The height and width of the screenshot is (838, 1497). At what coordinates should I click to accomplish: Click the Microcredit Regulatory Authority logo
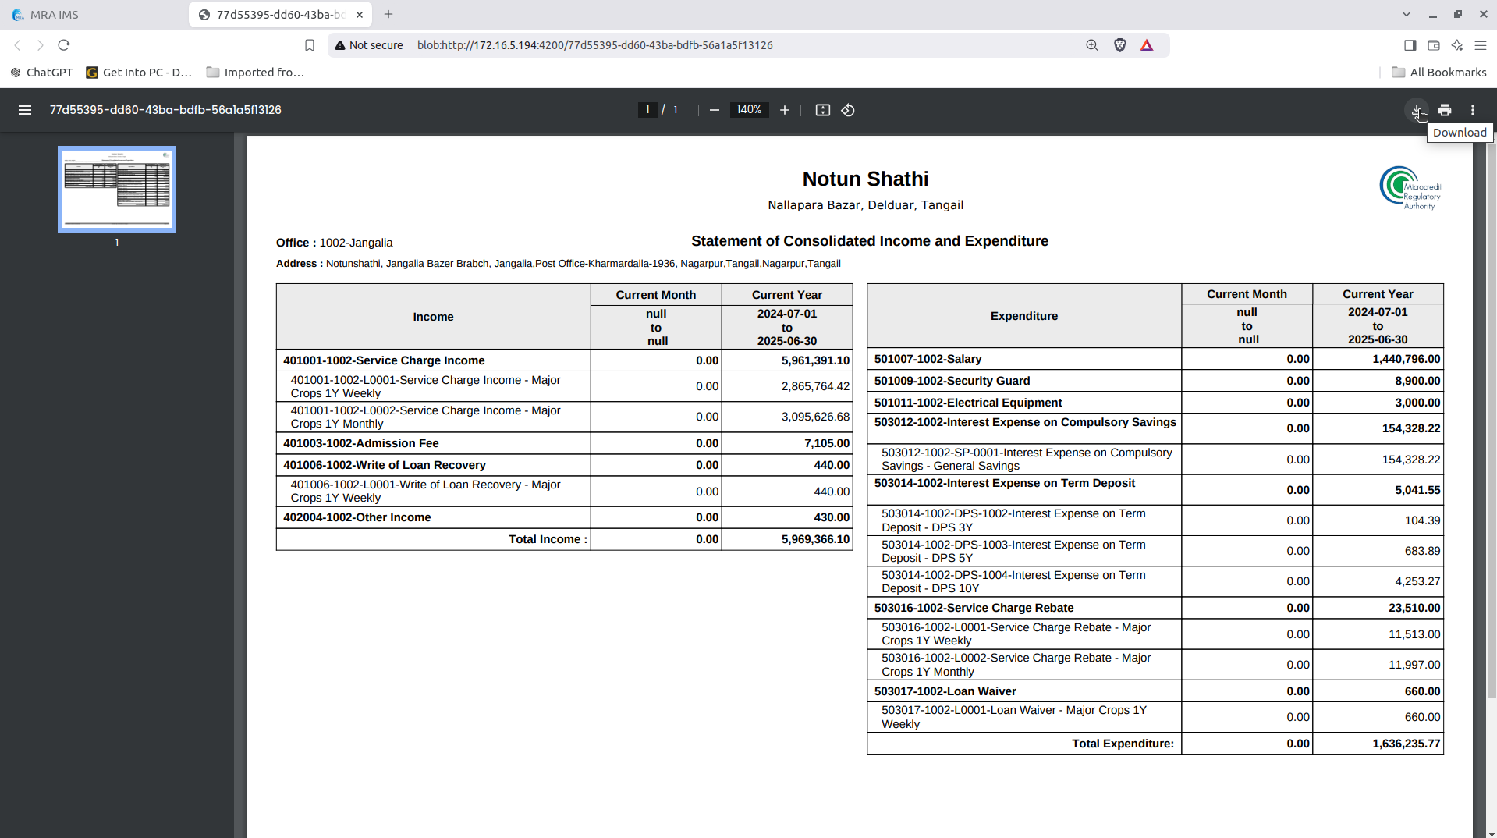point(1410,188)
